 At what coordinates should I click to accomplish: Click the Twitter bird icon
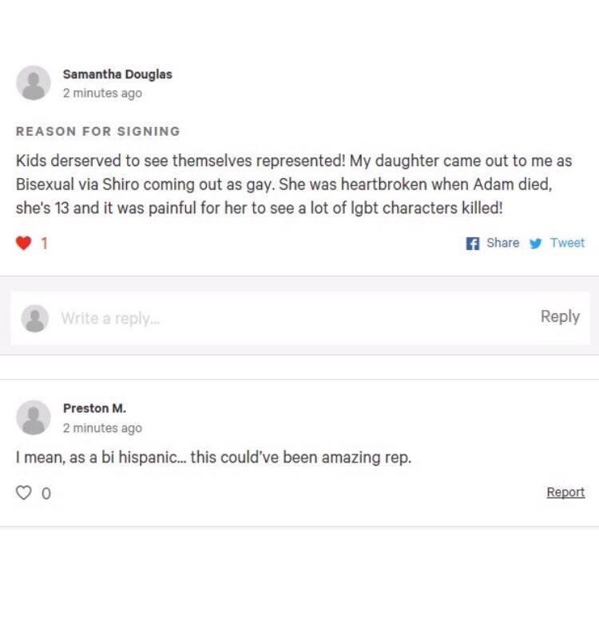pos(536,244)
